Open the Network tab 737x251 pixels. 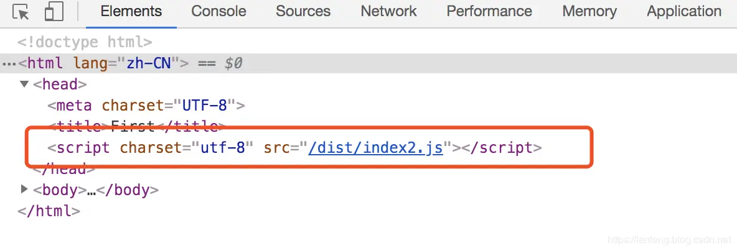tap(388, 11)
